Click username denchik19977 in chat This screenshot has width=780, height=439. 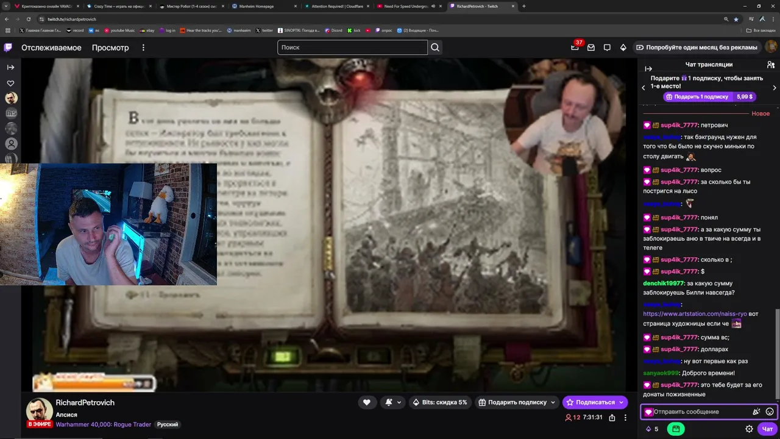(664, 284)
